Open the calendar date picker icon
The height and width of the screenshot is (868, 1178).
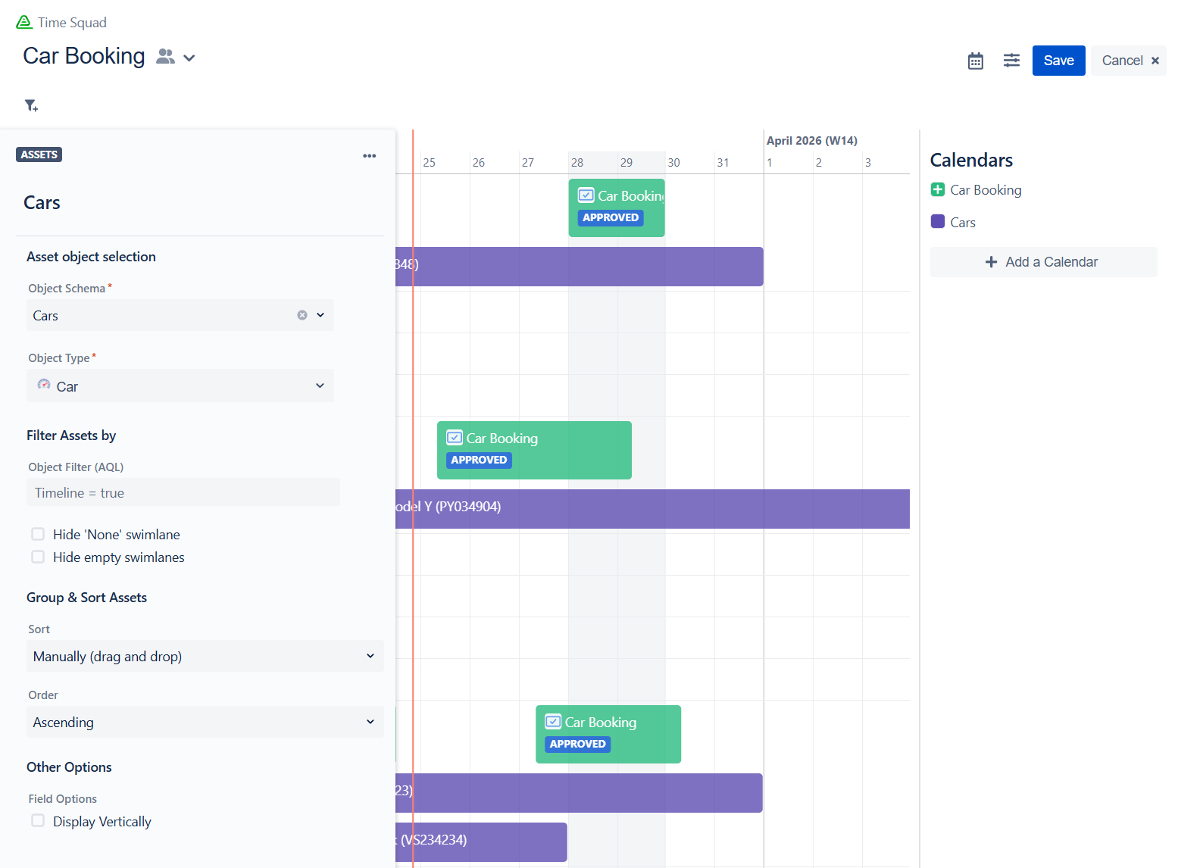click(x=975, y=61)
